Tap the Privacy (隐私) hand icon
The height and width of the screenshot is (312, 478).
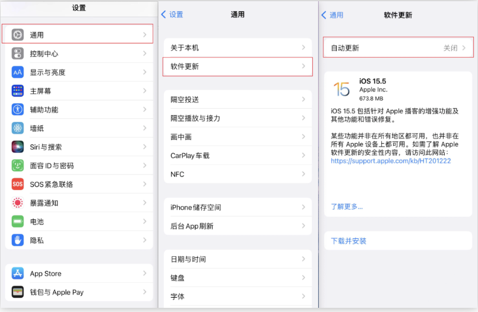click(18, 240)
